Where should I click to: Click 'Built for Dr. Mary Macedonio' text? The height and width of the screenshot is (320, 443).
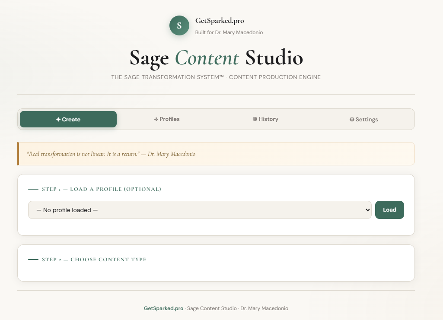tap(229, 32)
